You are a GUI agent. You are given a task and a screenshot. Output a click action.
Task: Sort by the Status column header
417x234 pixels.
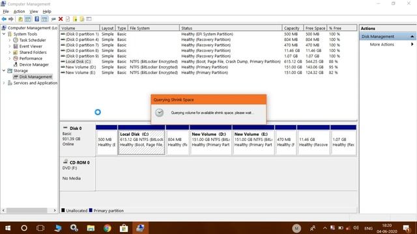click(231, 28)
